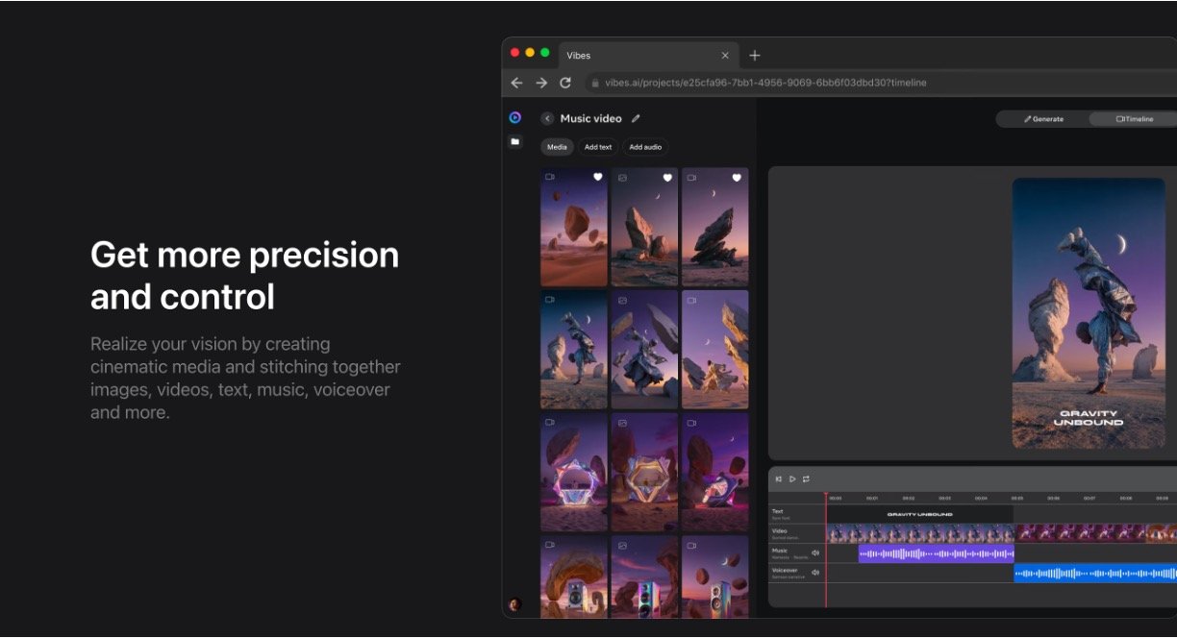Open the folder icon in left sidebar
The image size is (1177, 638).
pyautogui.click(x=514, y=141)
